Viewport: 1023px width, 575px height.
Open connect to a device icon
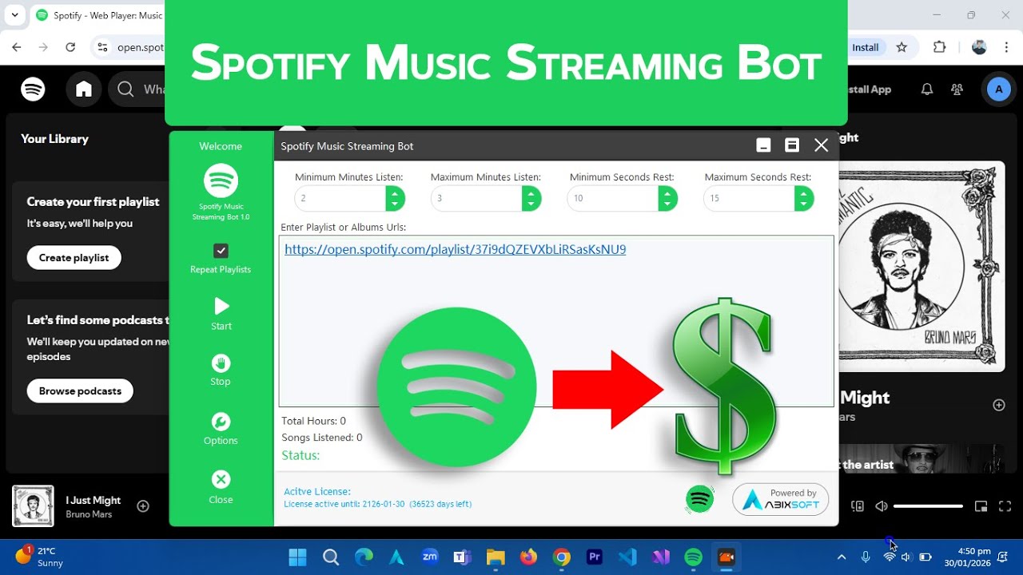(x=858, y=506)
